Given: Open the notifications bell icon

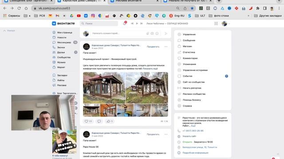Looking at the screenshot, I should tap(125, 23).
